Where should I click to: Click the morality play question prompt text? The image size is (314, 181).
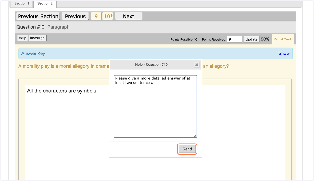click(x=64, y=66)
